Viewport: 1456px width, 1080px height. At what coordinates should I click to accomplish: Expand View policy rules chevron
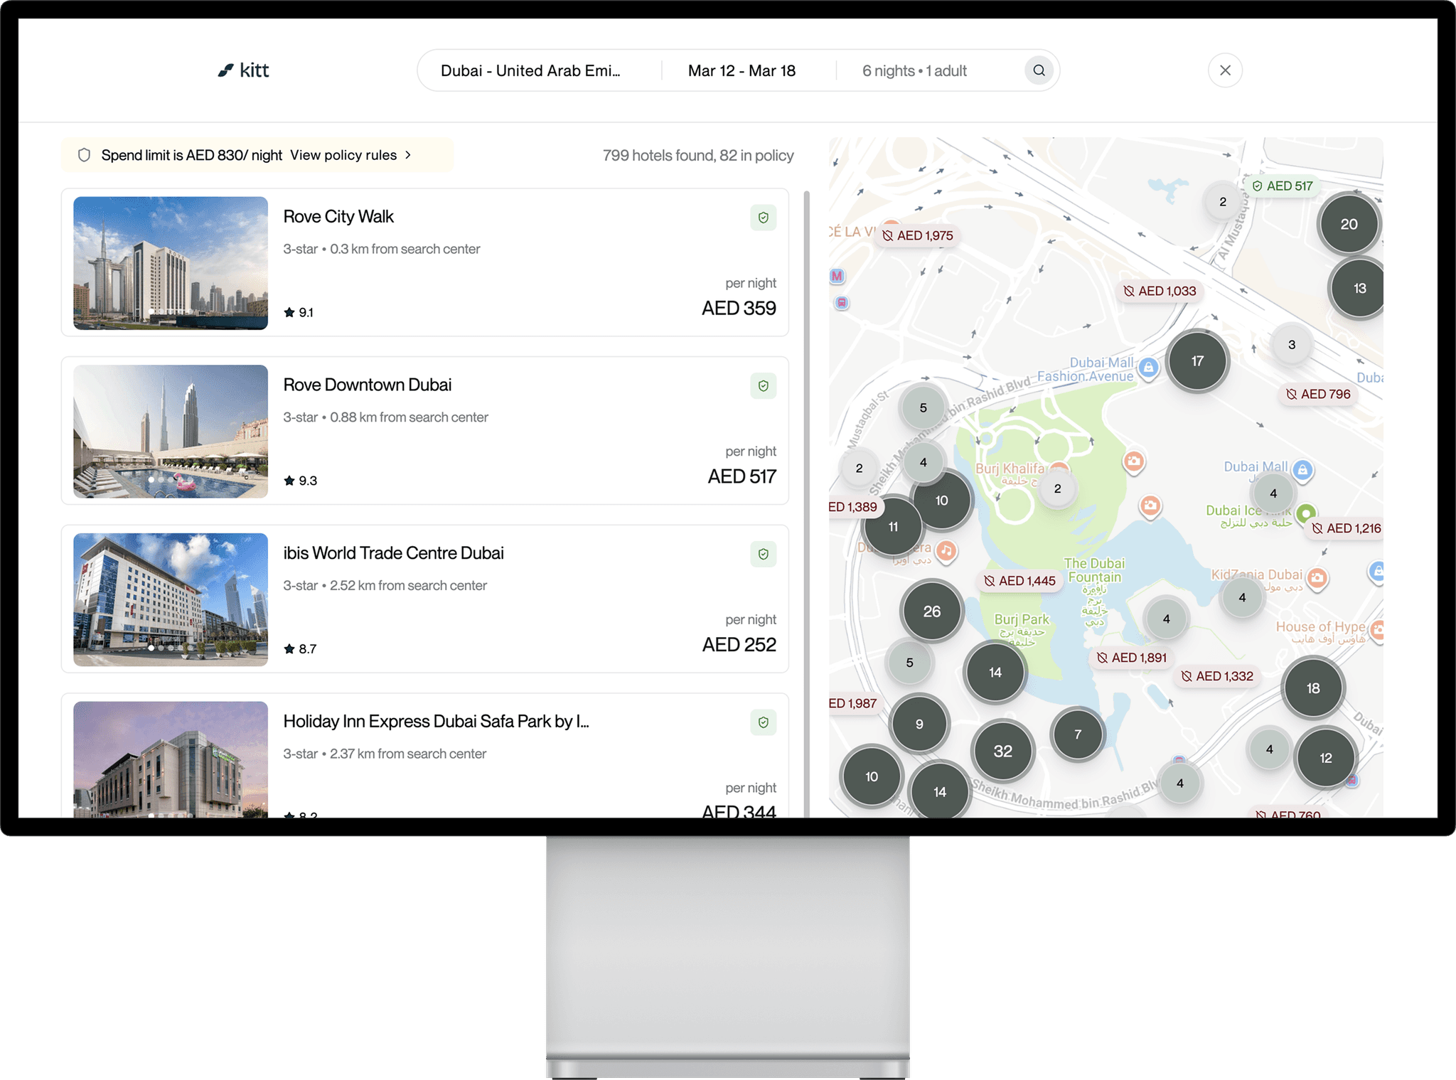tap(408, 155)
